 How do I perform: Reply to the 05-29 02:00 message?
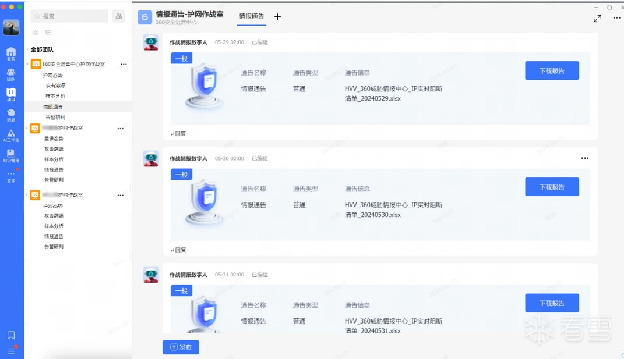pos(178,134)
